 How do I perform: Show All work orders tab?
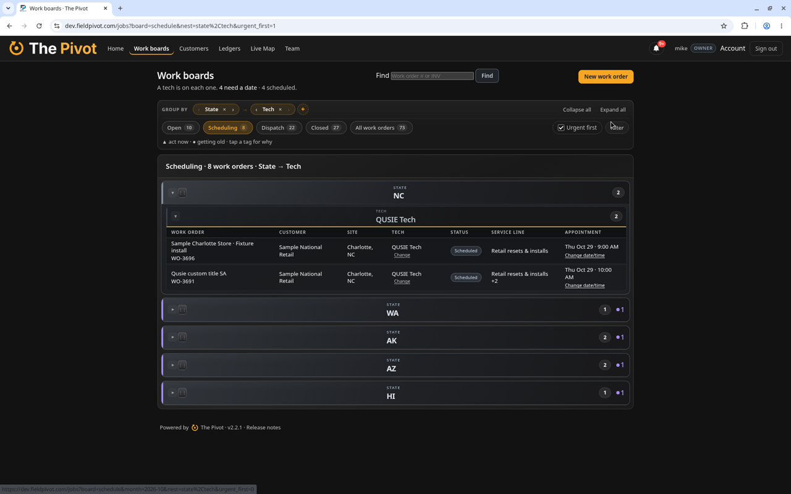point(381,128)
